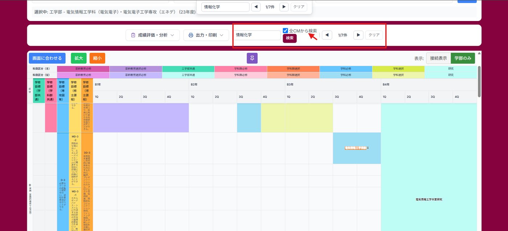Image resolution: width=508 pixels, height=231 pixels.
Task: Click 工学部共通 swatch in 科目区分(従) row
Action: pos(188,75)
